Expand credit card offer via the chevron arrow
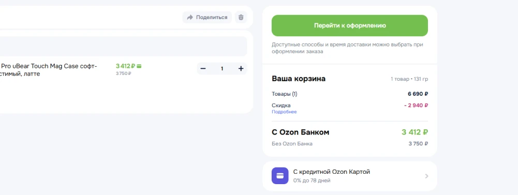 point(426,176)
